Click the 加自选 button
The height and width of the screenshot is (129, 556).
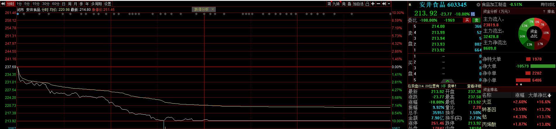(x=358, y=4)
